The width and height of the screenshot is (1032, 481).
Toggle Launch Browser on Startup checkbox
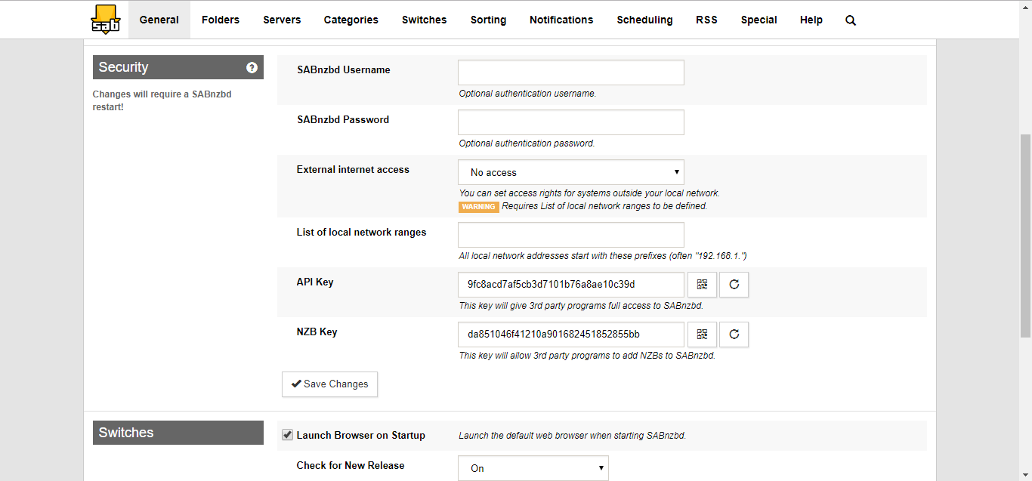[288, 435]
